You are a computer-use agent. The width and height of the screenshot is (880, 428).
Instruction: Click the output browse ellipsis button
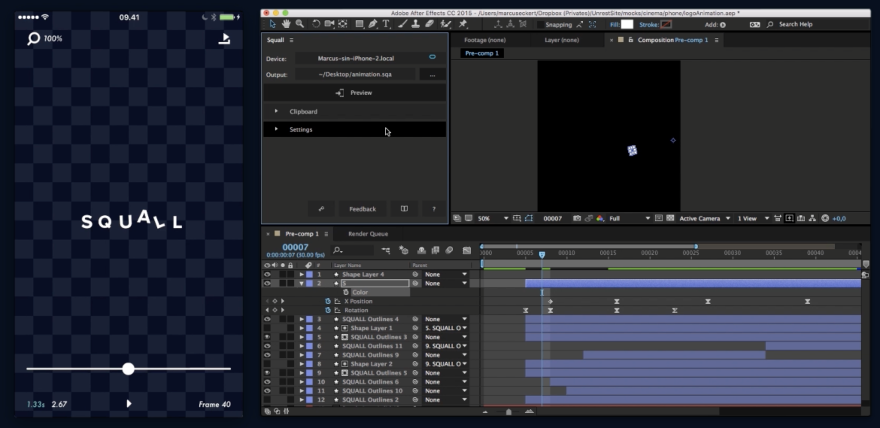point(432,74)
